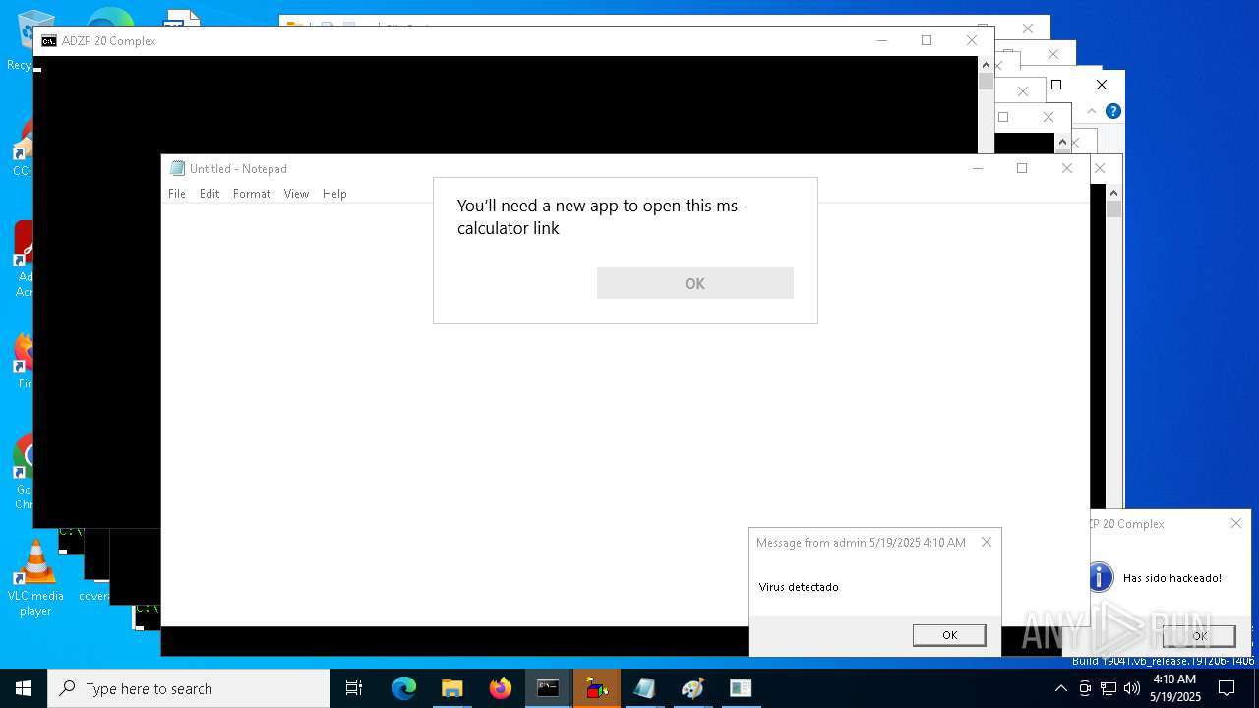
Task: Click the 'Untitled - Notepad' title text
Action: 239,169
